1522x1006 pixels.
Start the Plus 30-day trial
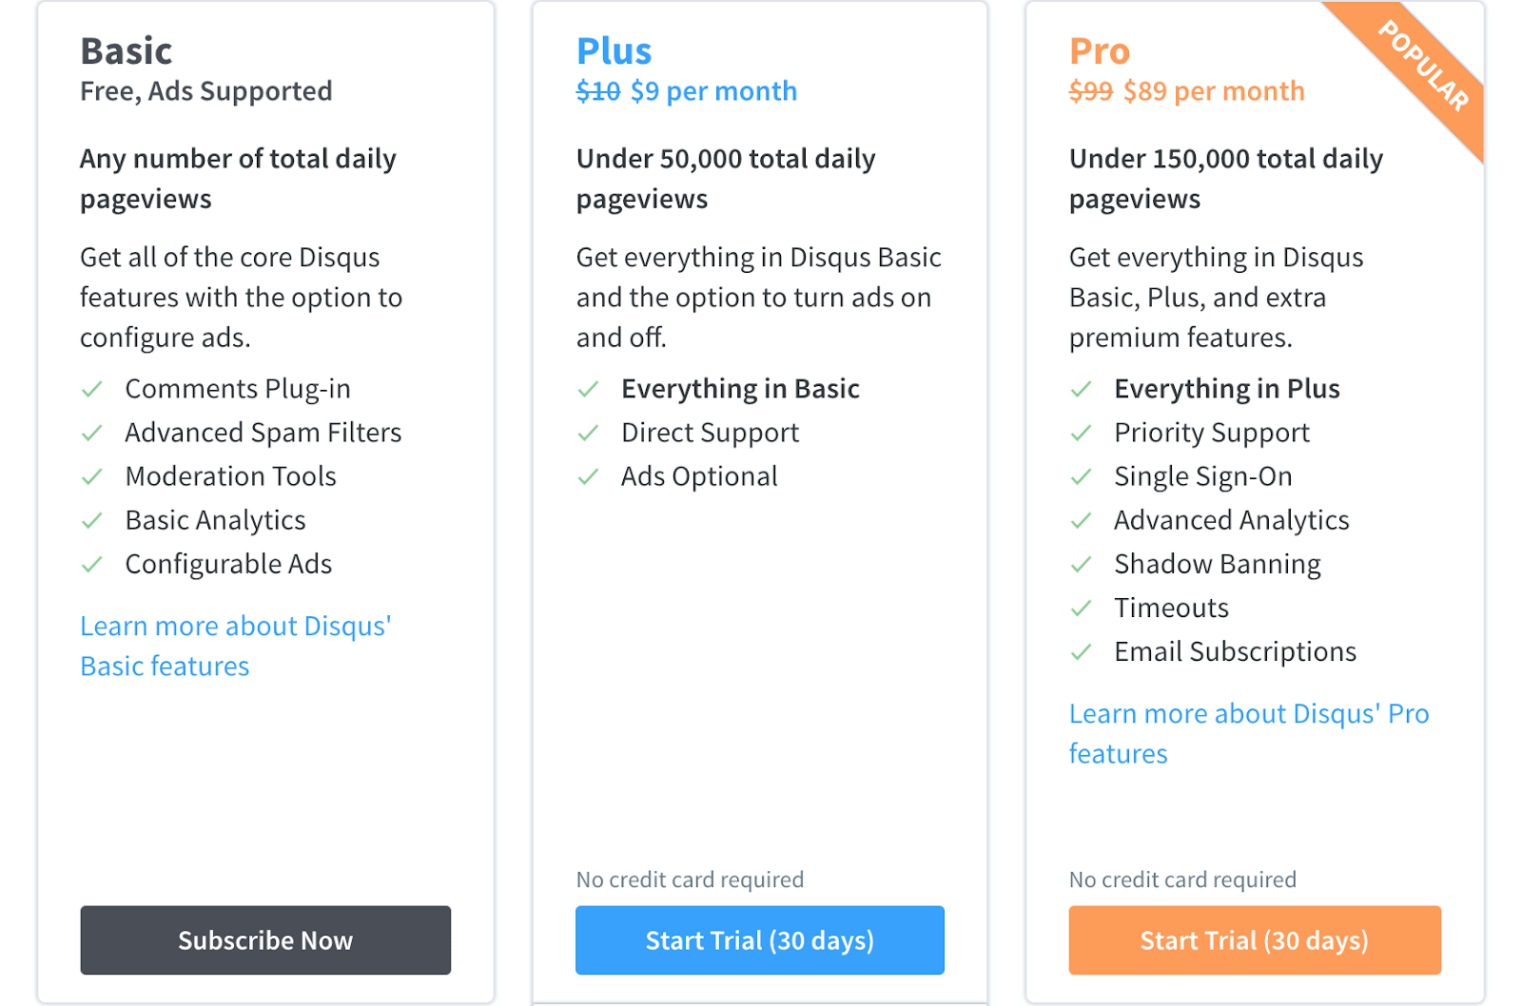[759, 940]
